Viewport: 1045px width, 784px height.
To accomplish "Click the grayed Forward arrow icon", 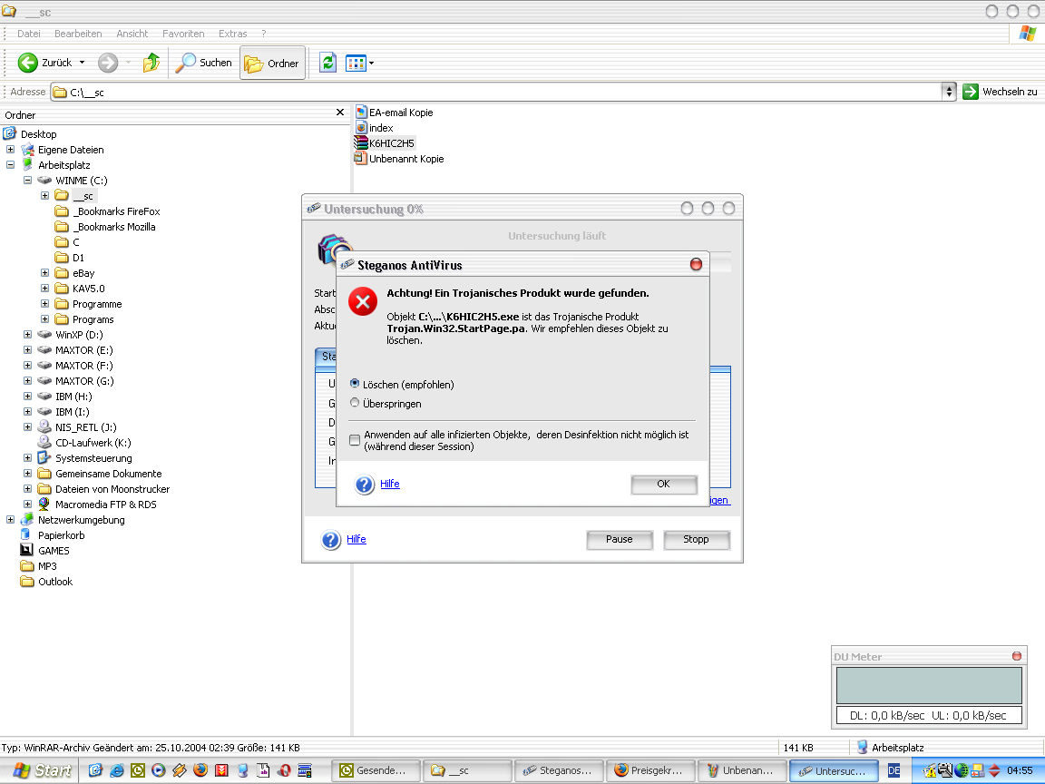I will pyautogui.click(x=108, y=63).
